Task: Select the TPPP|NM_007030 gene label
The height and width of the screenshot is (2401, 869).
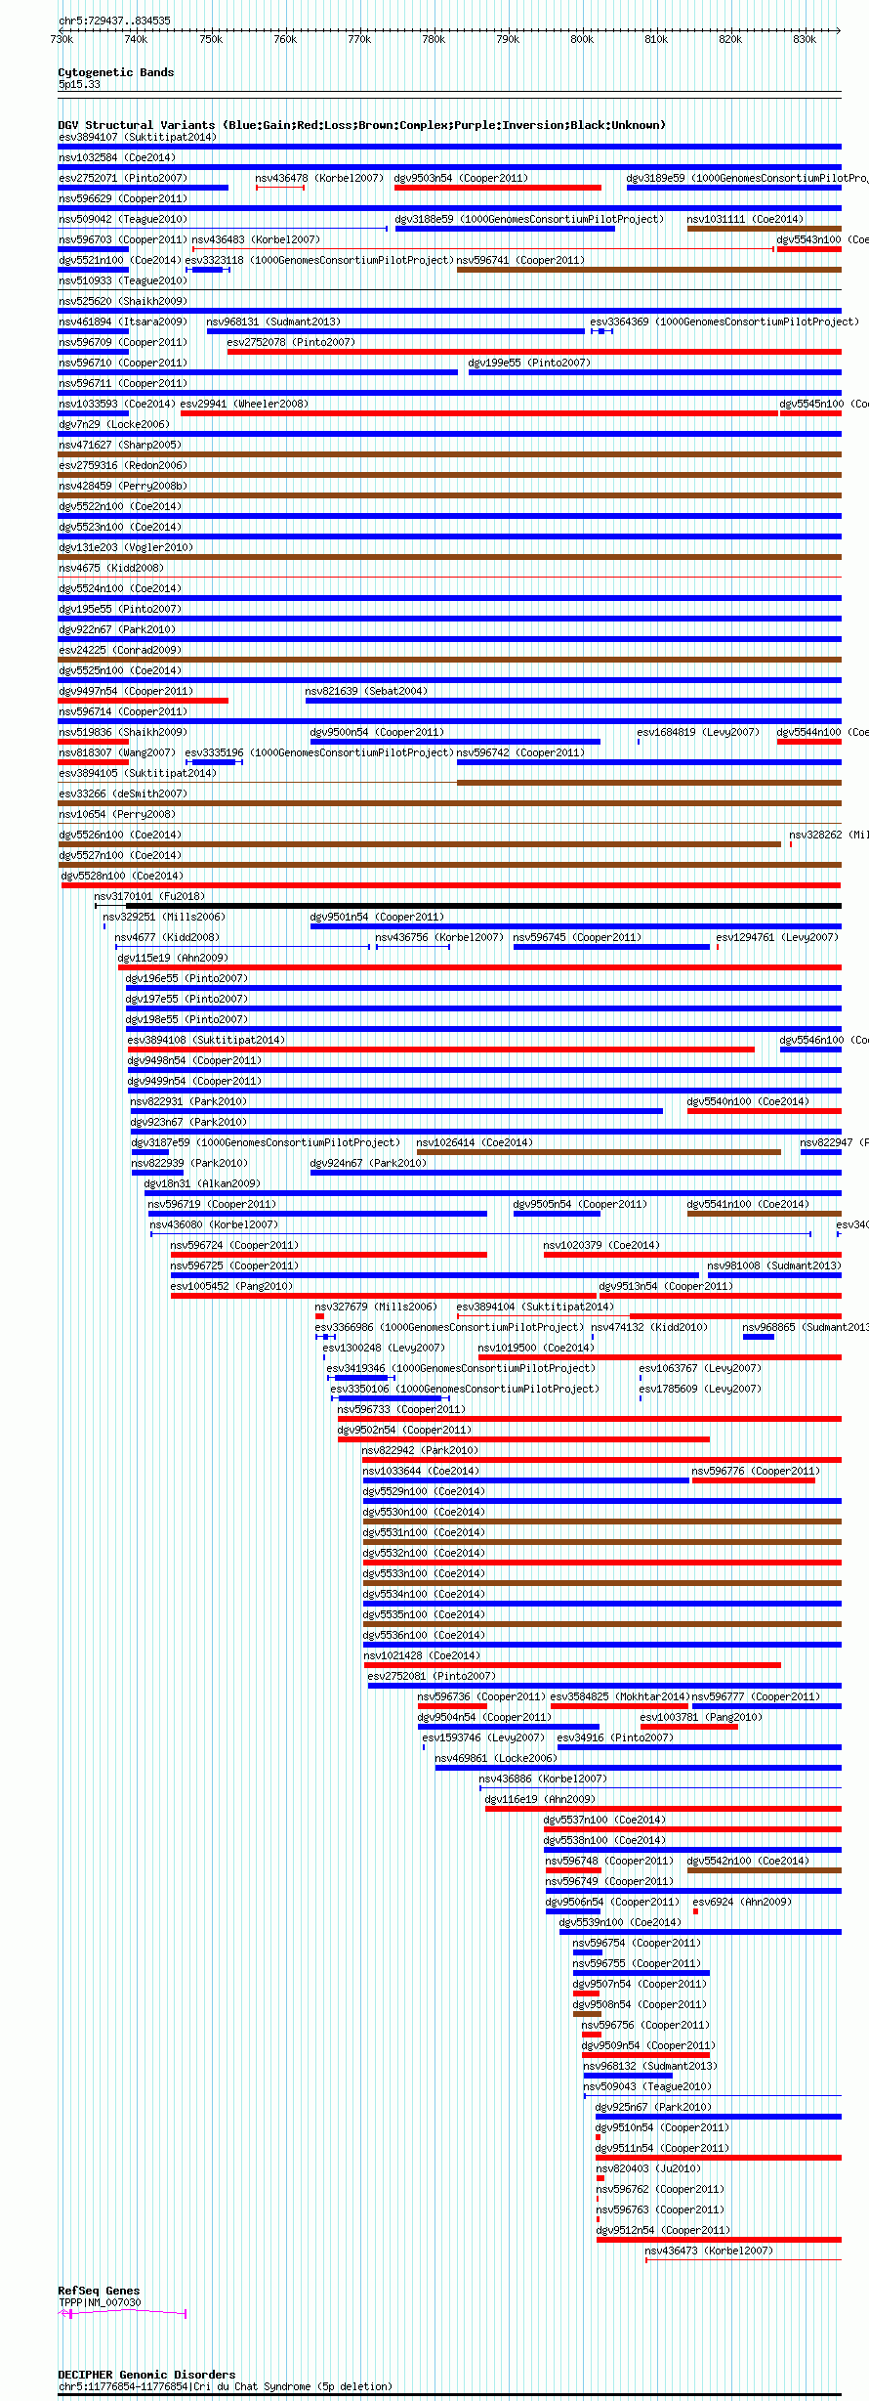Action: click(x=100, y=2302)
